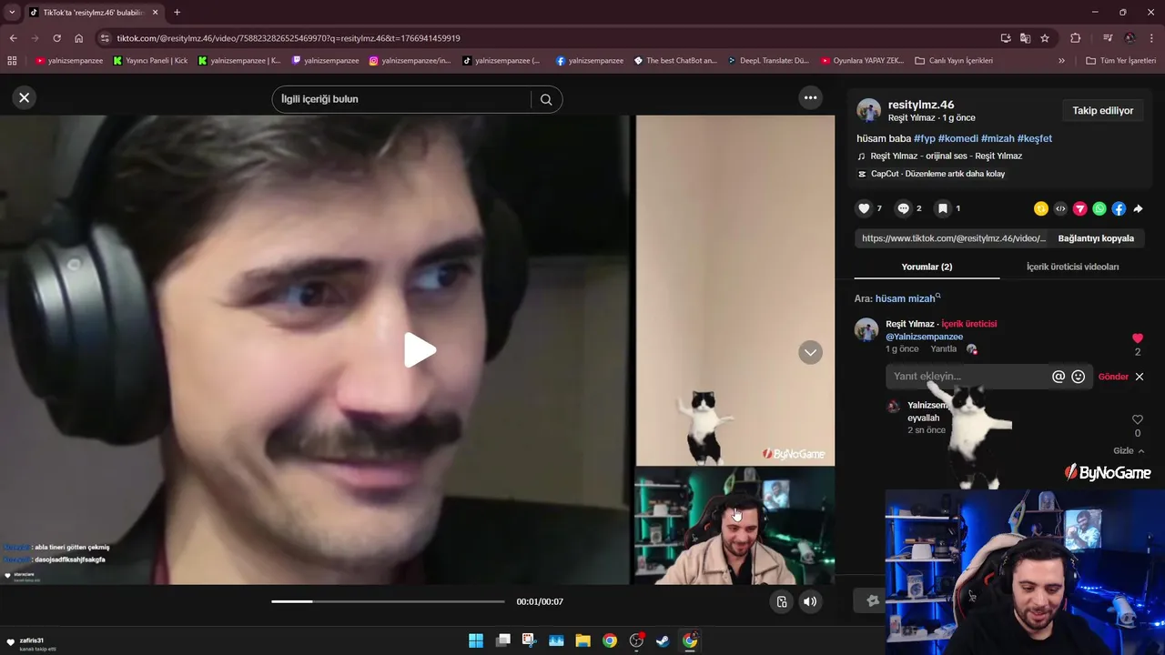The image size is (1165, 655).
Task: Open a new browser tab with plus
Action: [177, 12]
